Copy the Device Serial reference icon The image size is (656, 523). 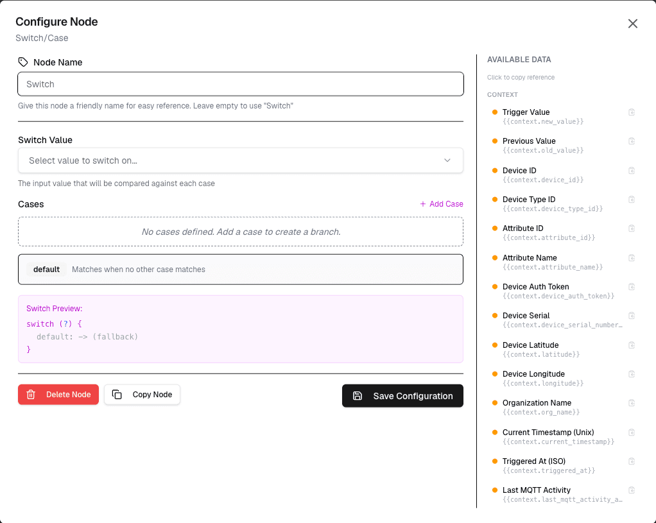point(632,316)
